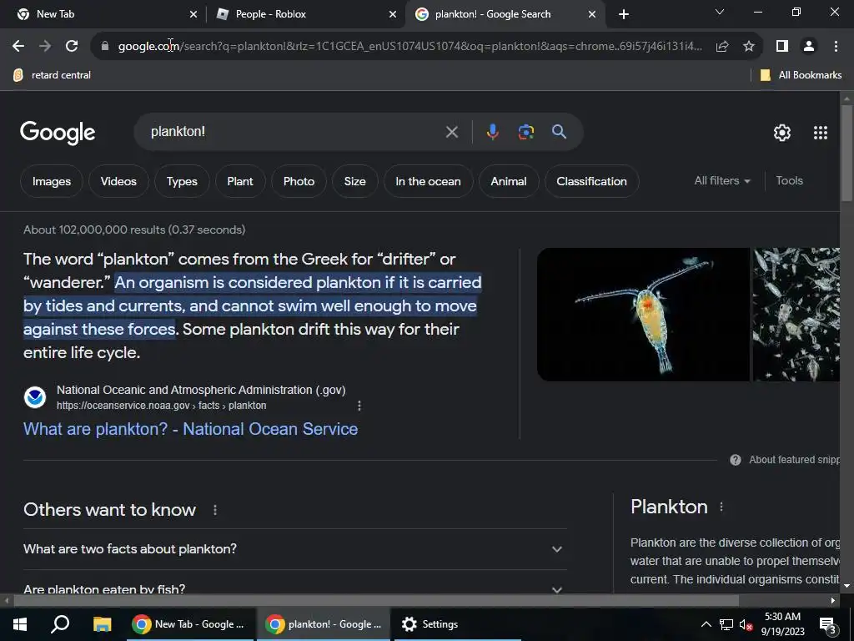Screen dimensions: 854x641
Task: Open the All filters dropdown
Action: click(722, 181)
